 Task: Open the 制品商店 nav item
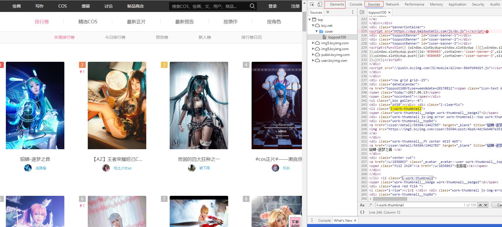[135, 6]
